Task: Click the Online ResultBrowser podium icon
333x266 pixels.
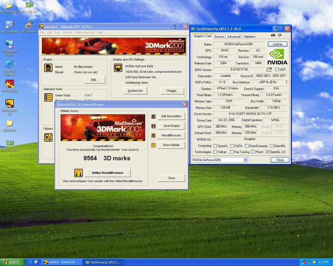Action: [78, 173]
